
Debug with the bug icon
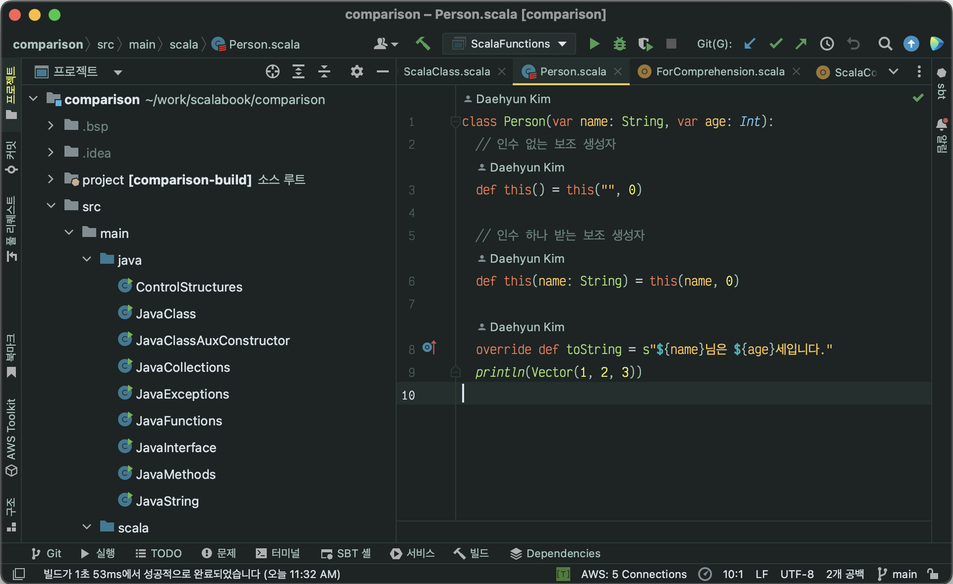tap(619, 44)
